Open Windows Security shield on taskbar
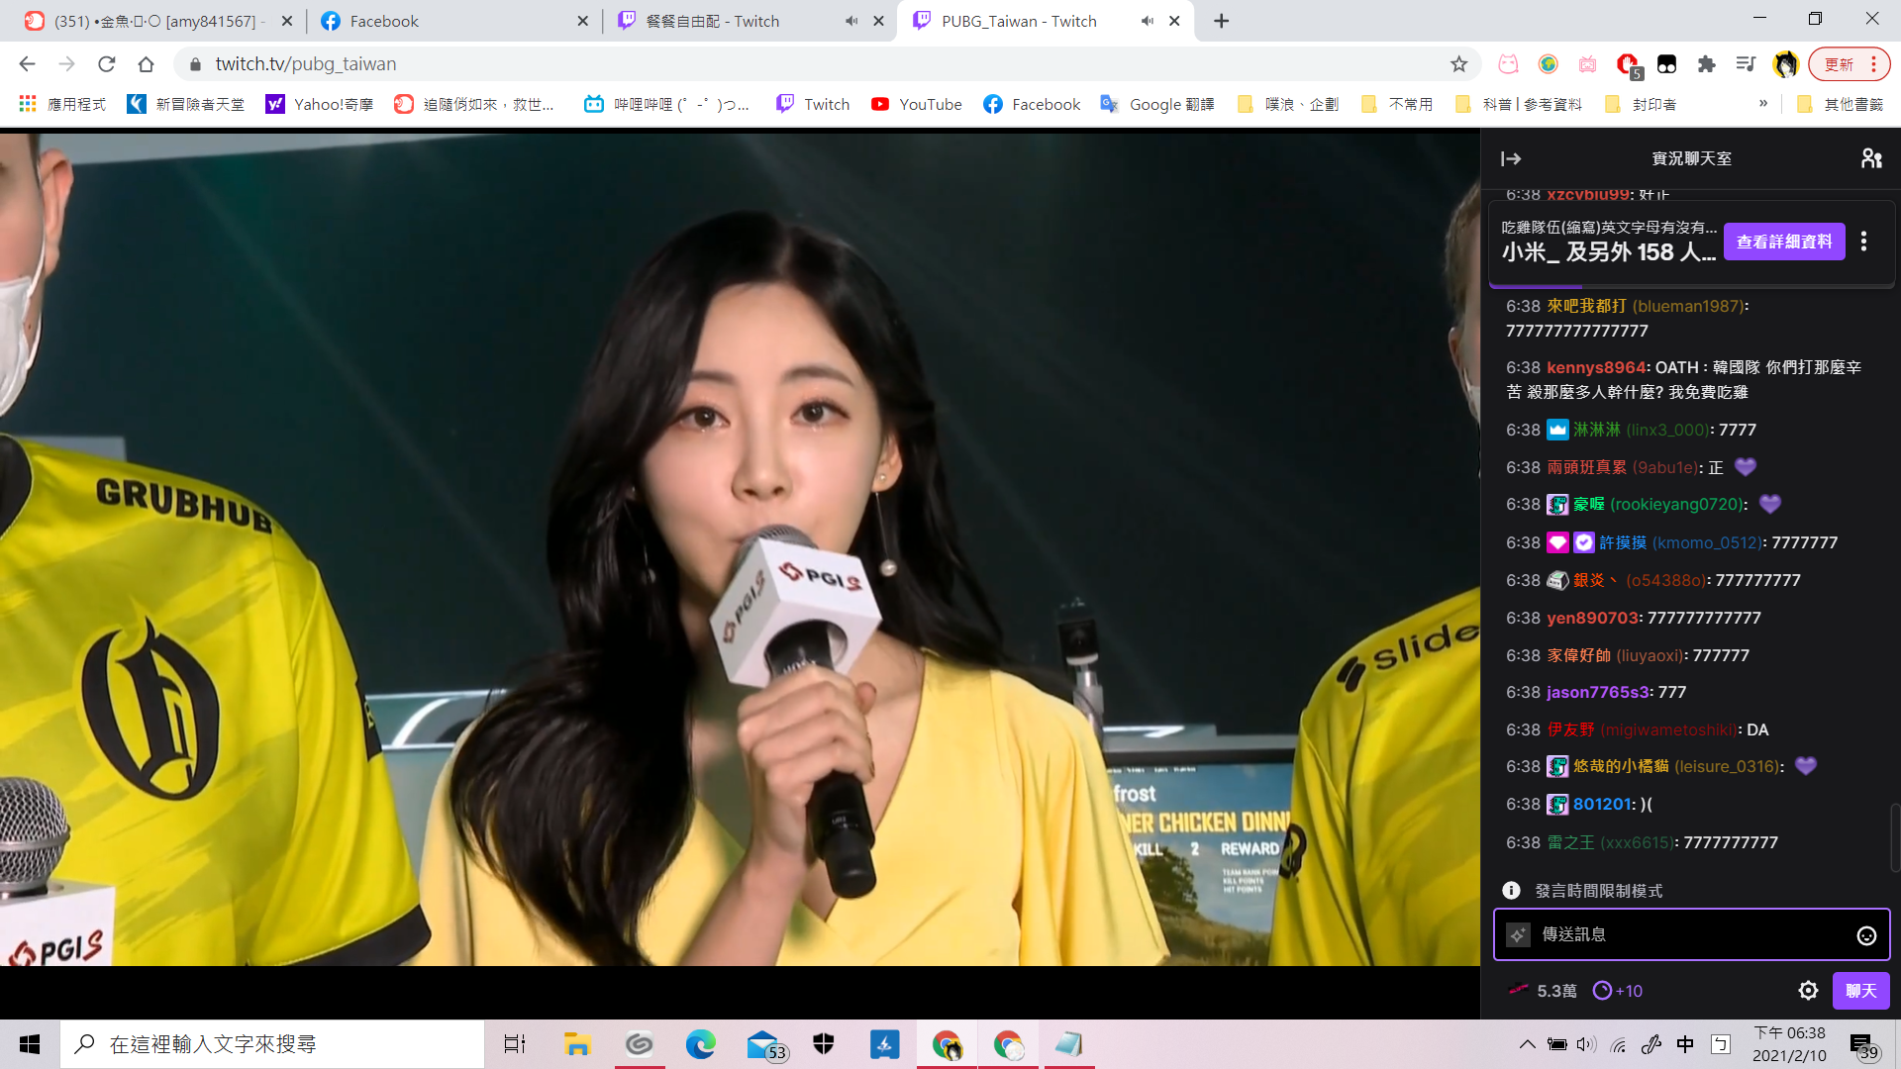This screenshot has width=1901, height=1069. [824, 1044]
